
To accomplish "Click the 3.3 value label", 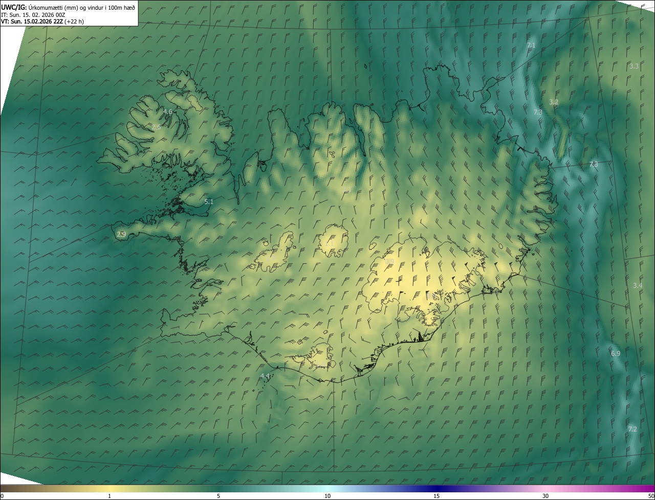I will point(634,66).
